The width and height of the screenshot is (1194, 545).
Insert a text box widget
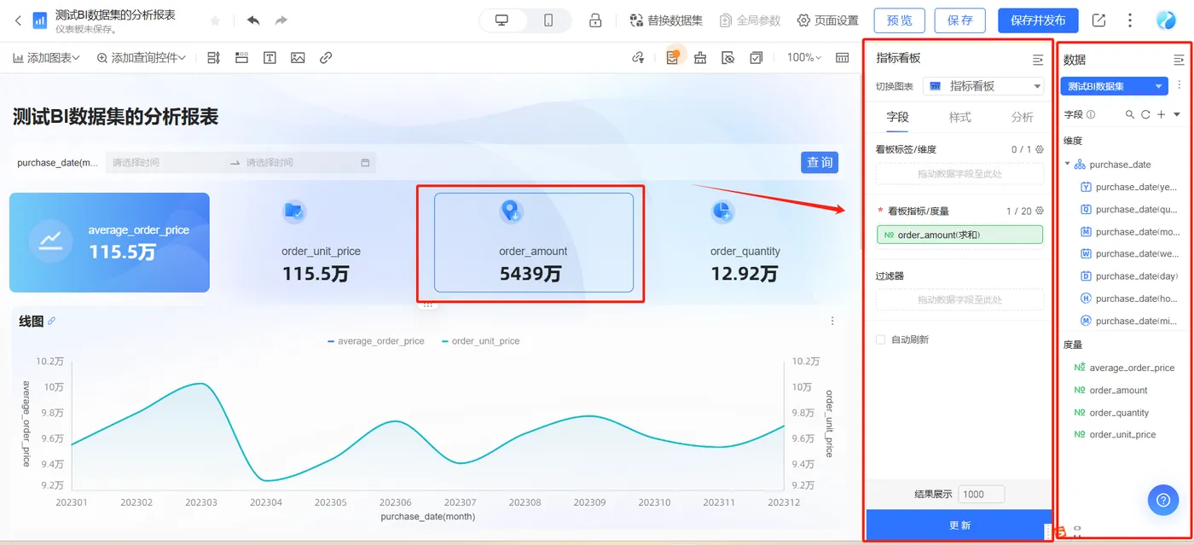coord(270,58)
